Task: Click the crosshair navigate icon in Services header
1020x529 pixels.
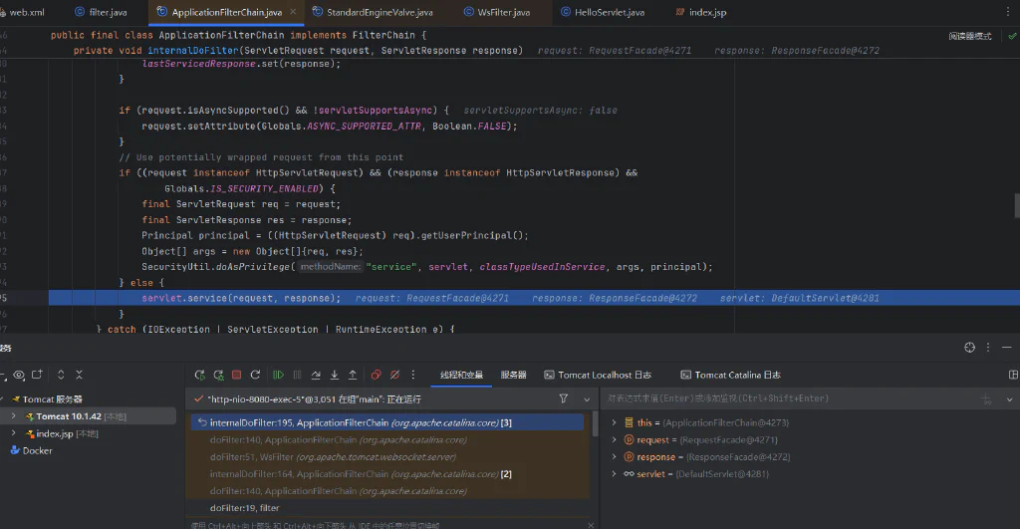Action: (969, 348)
